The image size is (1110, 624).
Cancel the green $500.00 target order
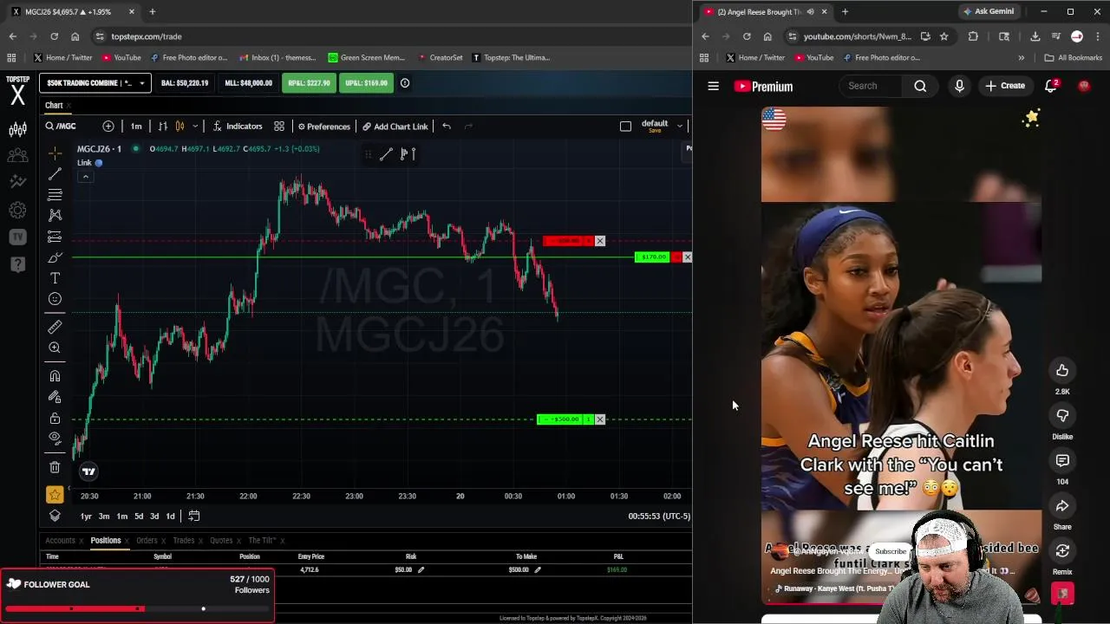coord(600,419)
